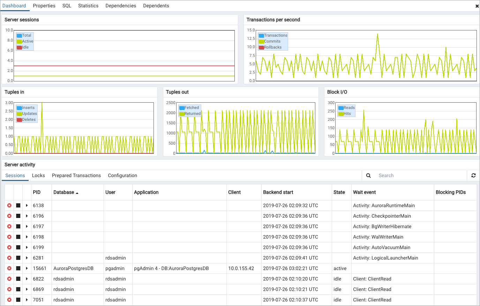This screenshot has width=480, height=306.
Task: Terminate session with PID 6196
Action: click(9, 216)
